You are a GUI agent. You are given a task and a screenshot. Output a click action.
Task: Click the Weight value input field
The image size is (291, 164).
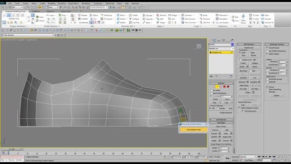[x=223, y=148]
